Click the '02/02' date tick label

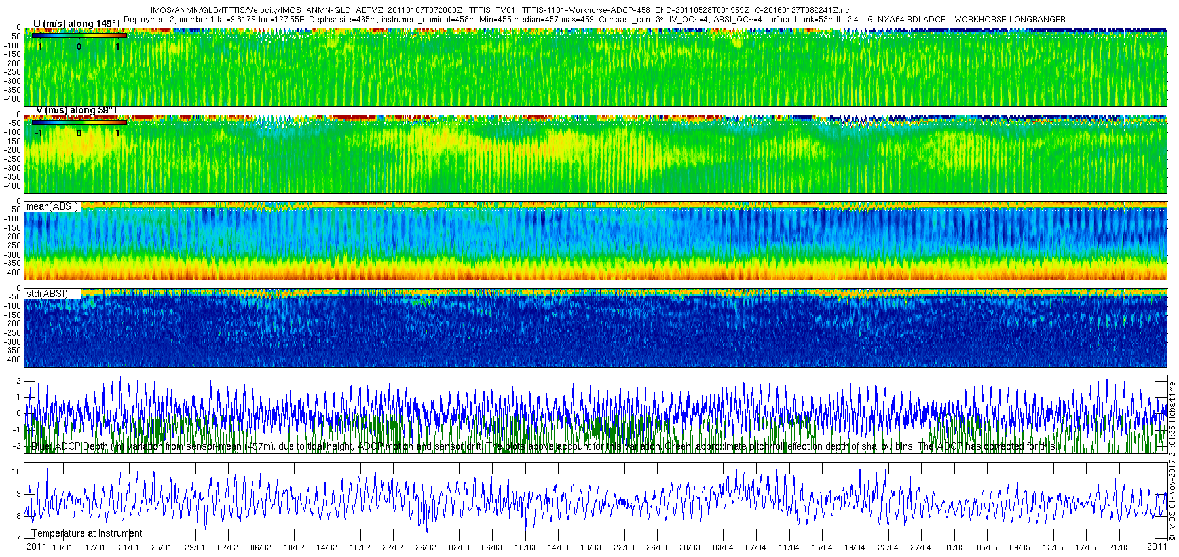pos(228,548)
